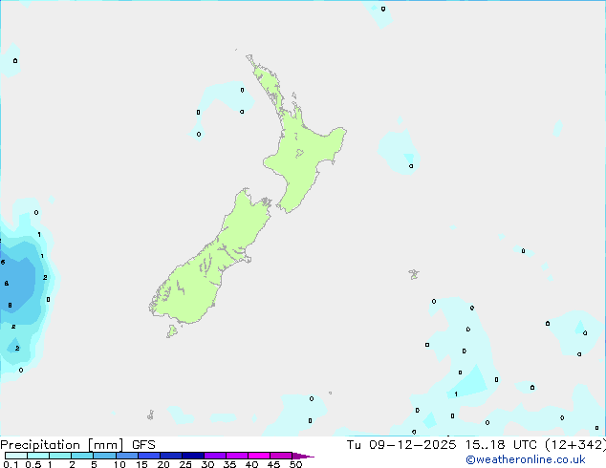606x468 pixels.
Task: Click the 20–25 mm dark blue legend swatch
Action: click(170, 456)
